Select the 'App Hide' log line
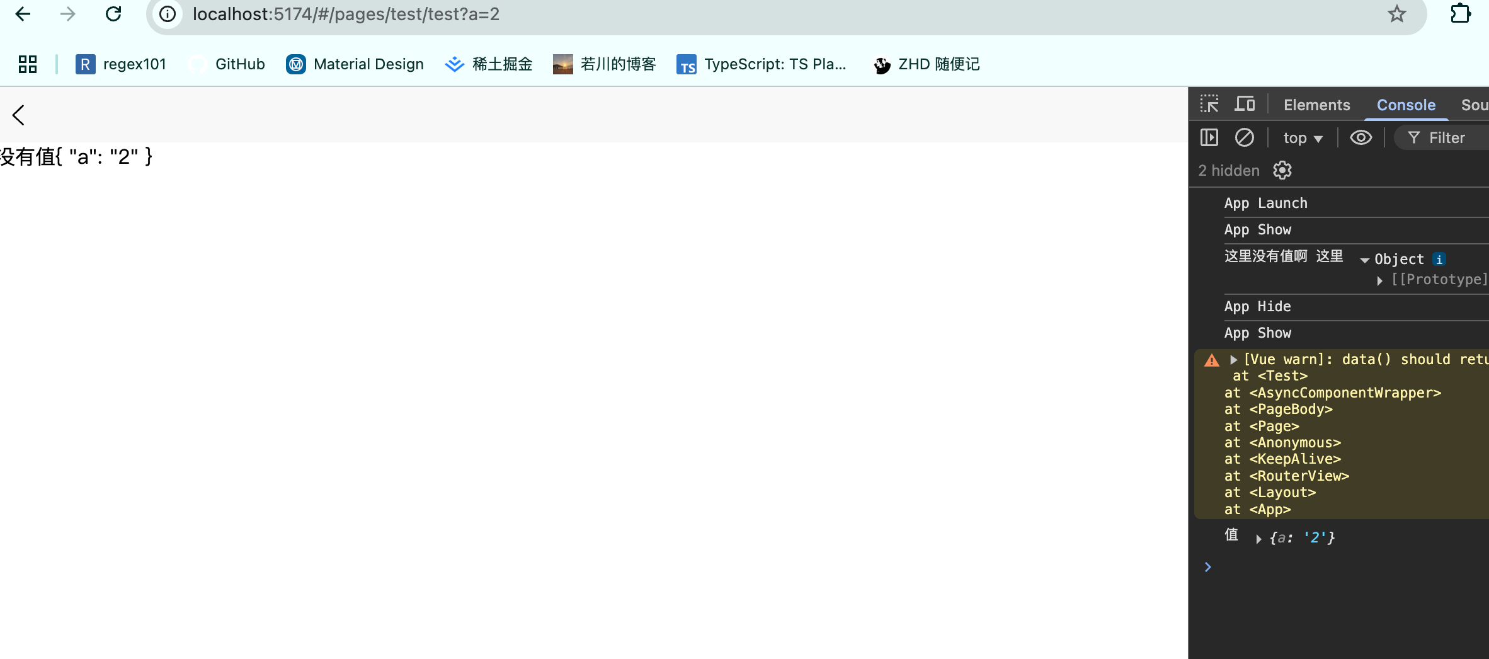This screenshot has height=659, width=1489. pyautogui.click(x=1257, y=306)
